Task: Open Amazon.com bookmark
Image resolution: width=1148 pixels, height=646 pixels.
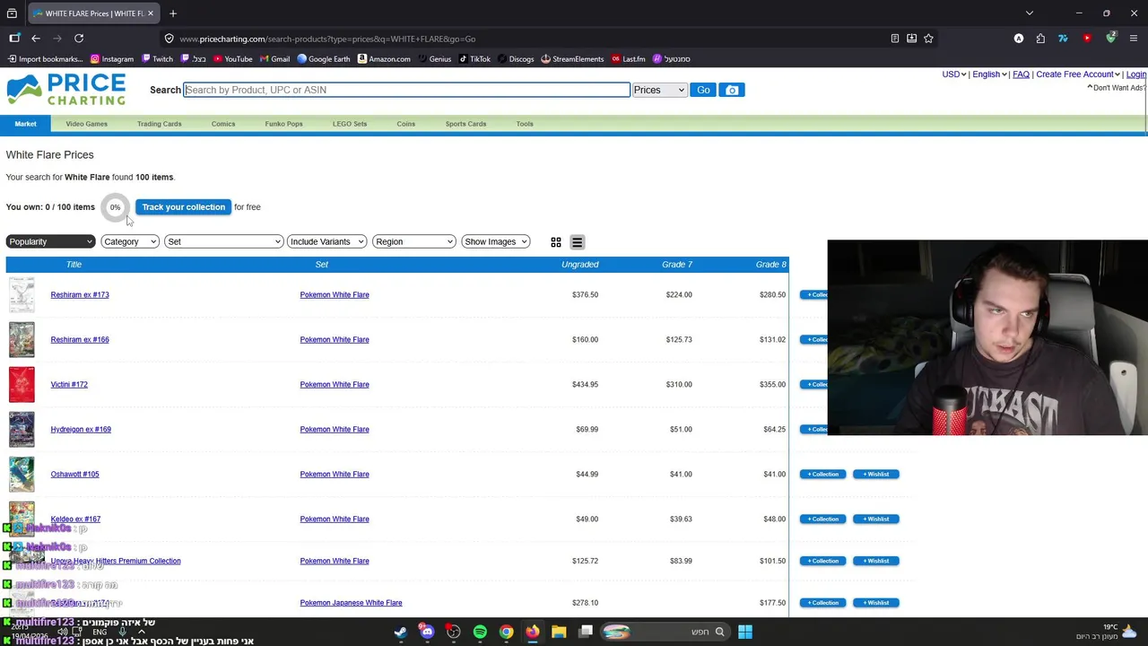Action: click(384, 59)
